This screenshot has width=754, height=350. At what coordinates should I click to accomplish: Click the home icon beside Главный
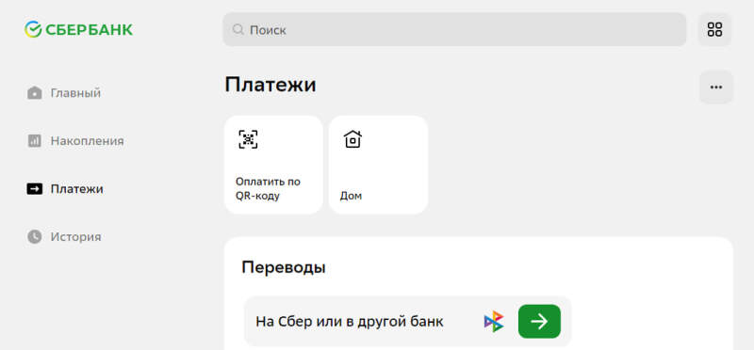point(35,92)
